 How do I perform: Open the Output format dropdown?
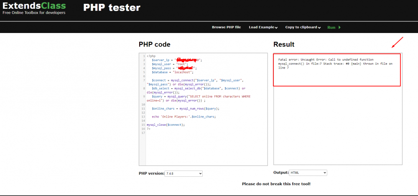tap(308, 173)
